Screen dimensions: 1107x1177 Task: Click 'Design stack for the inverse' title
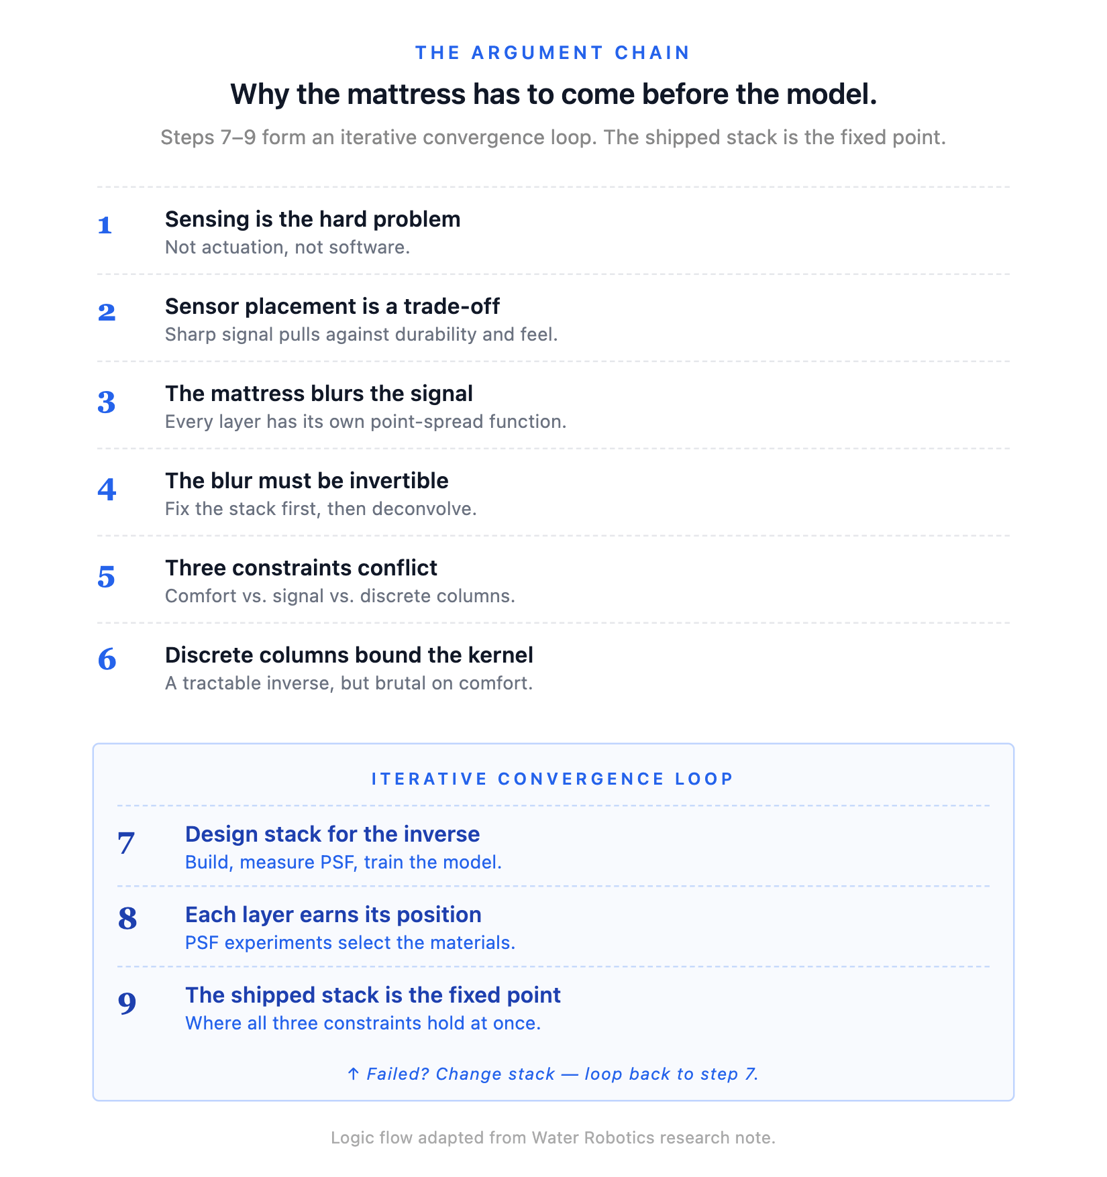tap(333, 834)
